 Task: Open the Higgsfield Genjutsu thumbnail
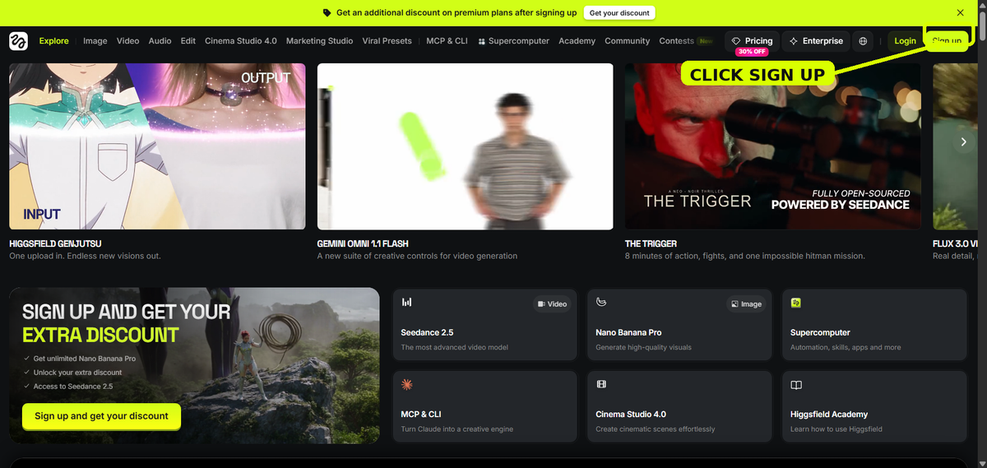point(157,146)
